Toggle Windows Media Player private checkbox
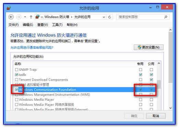 [x=141, y=100]
